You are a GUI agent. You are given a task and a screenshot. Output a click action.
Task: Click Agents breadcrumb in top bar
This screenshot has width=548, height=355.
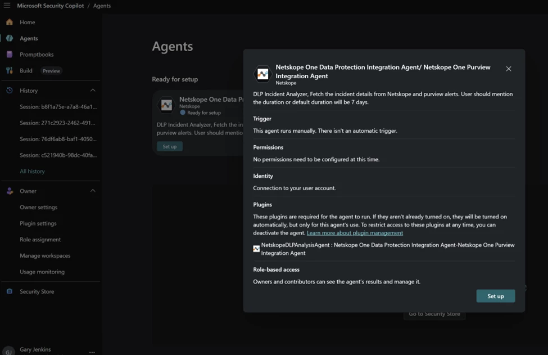[102, 6]
